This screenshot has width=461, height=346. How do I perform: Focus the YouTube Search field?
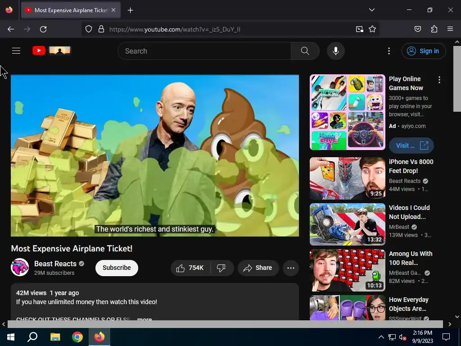pos(204,51)
